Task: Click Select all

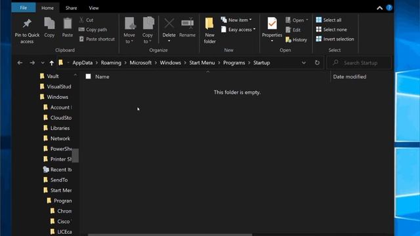Action: 329,20
